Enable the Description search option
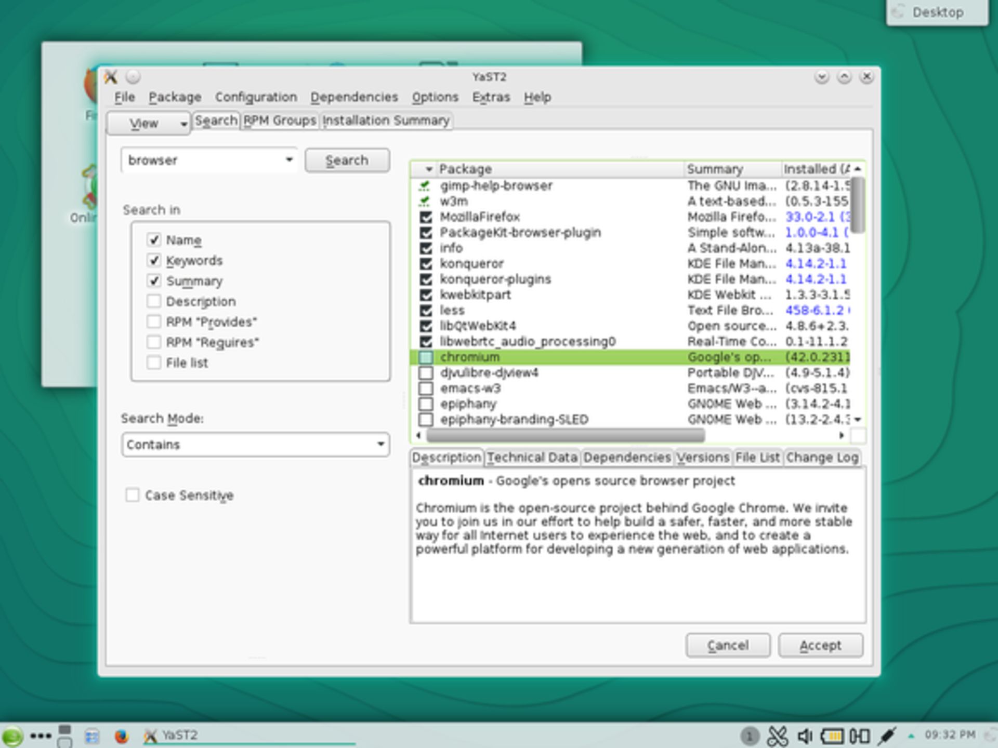 (154, 301)
